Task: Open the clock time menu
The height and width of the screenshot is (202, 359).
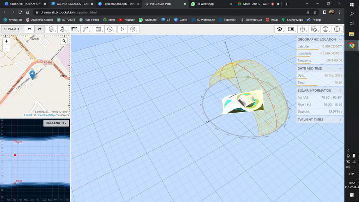Action: pos(110,29)
